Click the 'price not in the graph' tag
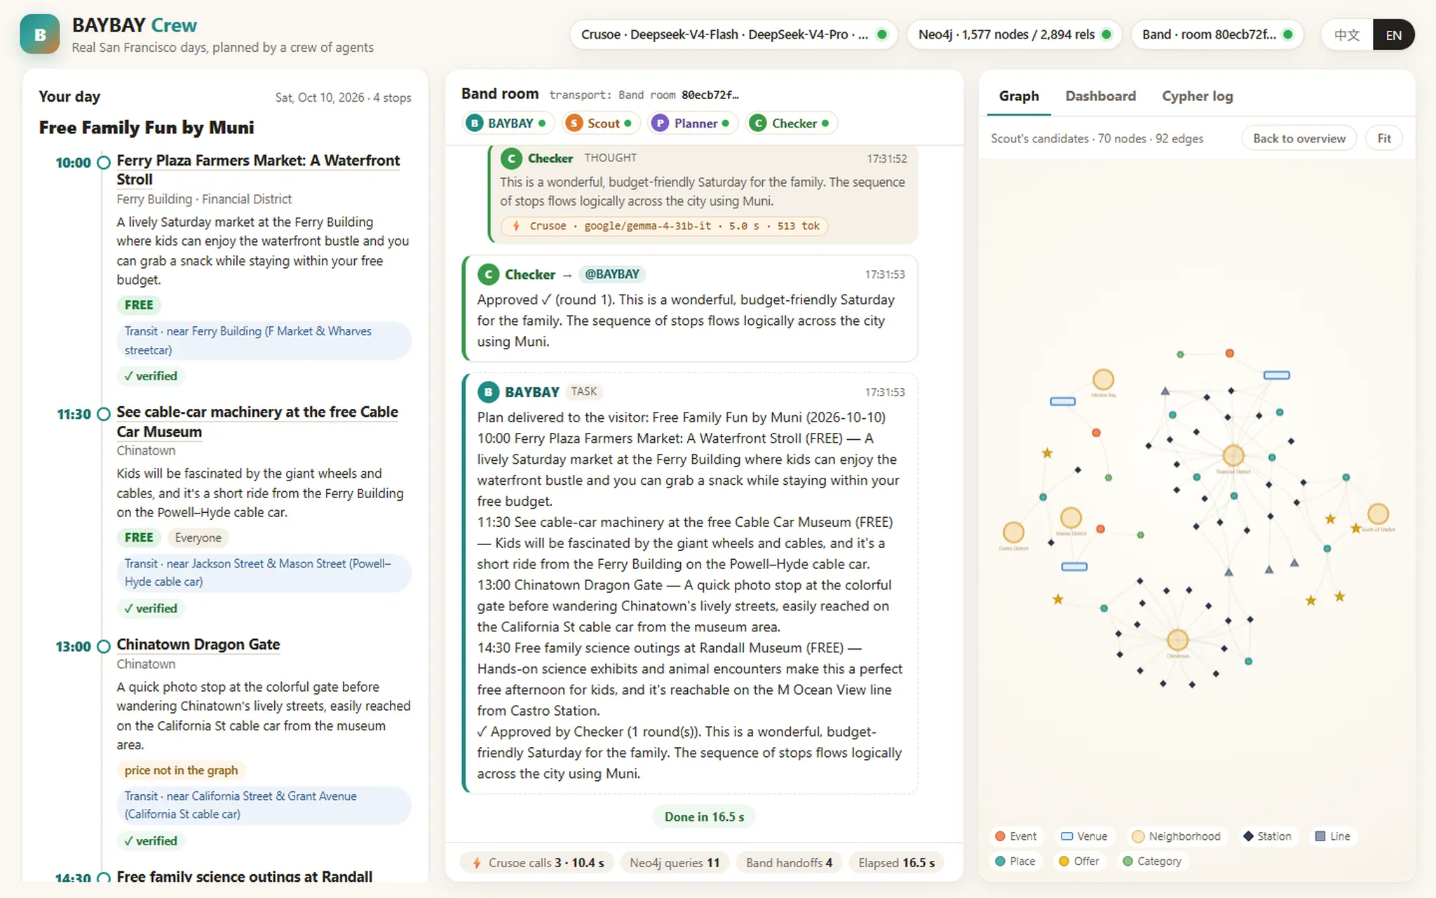 tap(181, 770)
